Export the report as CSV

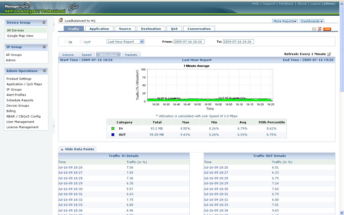(x=327, y=29)
